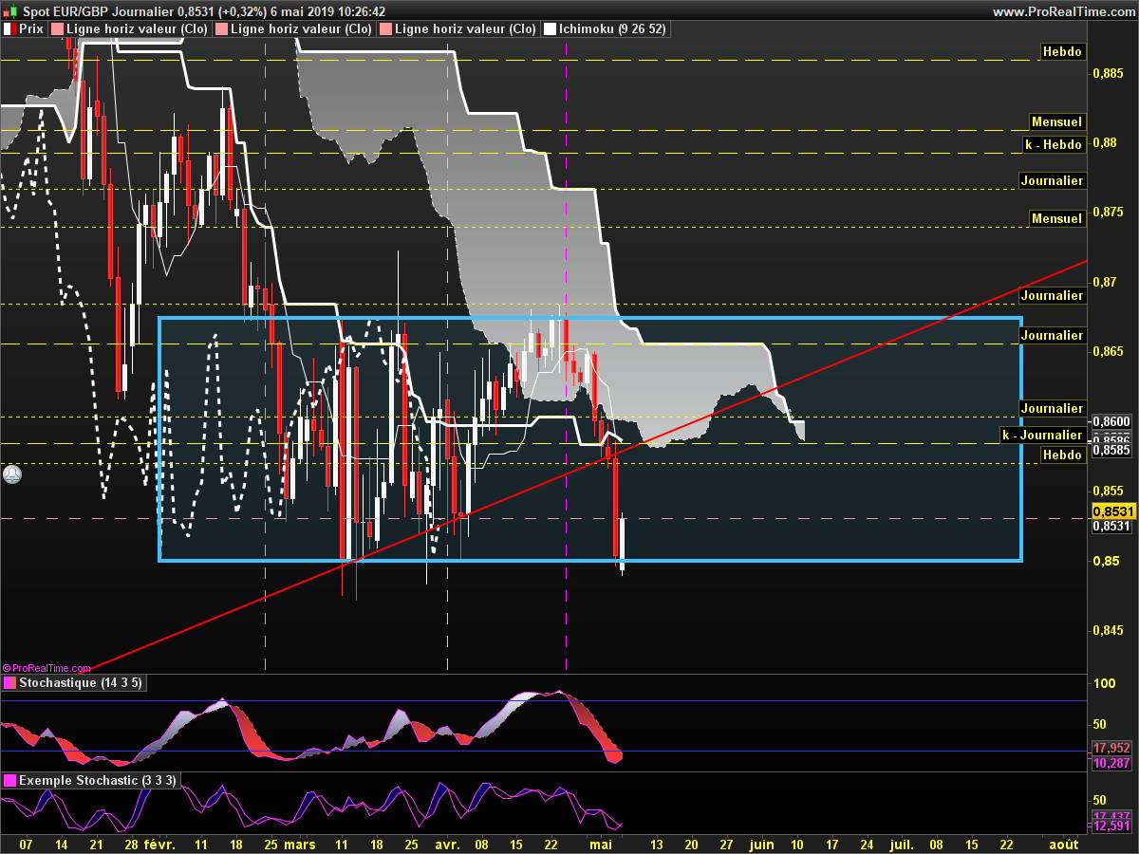Select the topmost Hebdo level label

[1061, 52]
